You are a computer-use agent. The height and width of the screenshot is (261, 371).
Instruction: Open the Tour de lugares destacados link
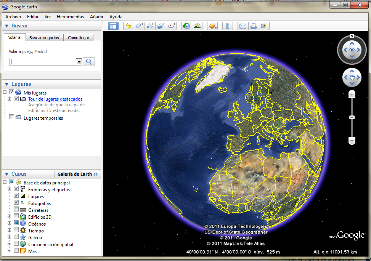[55, 99]
